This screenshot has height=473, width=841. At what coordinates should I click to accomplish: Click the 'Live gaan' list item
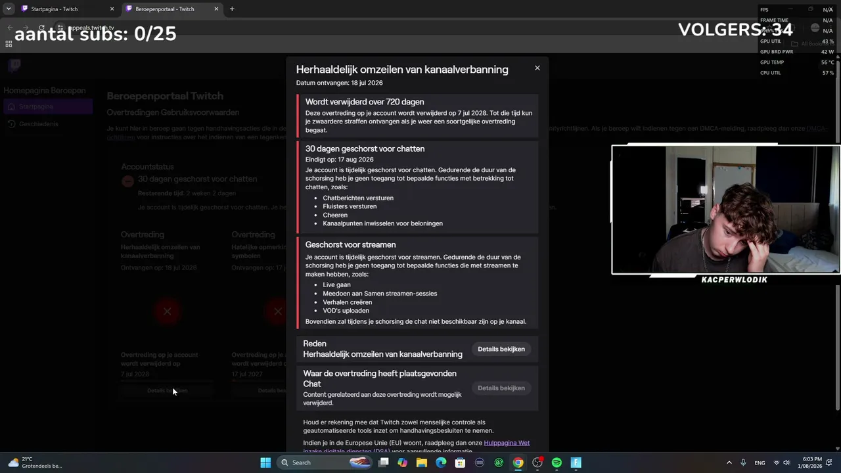[x=336, y=285]
